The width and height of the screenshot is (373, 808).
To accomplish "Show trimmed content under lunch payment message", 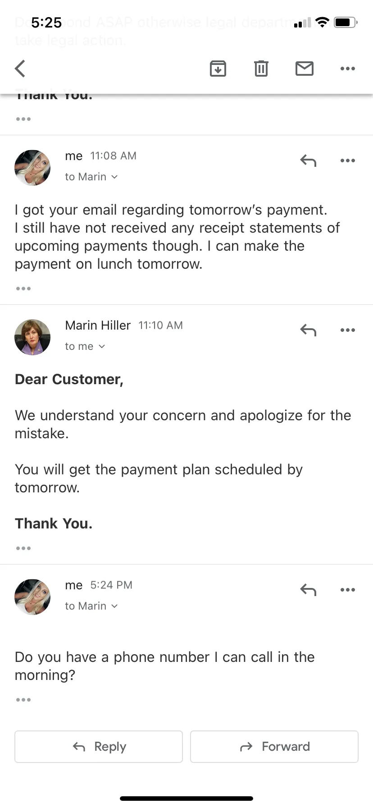I will (x=23, y=289).
